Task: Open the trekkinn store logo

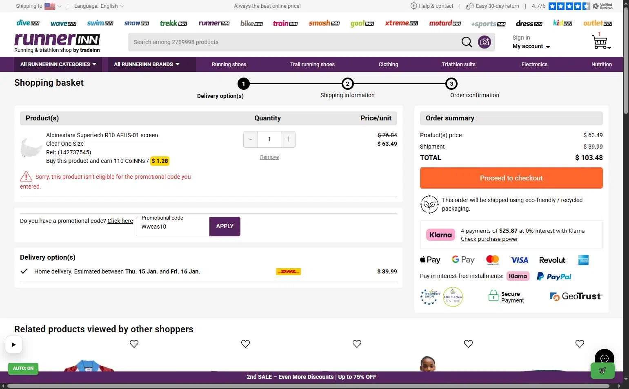Action: tap(173, 23)
